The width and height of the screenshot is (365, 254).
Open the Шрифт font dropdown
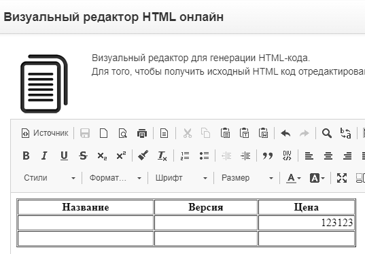click(181, 178)
